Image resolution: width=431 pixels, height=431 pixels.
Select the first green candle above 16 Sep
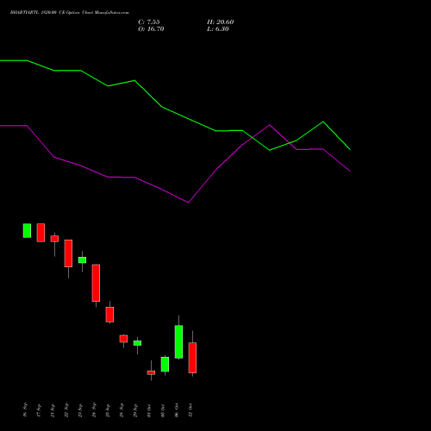(x=27, y=230)
